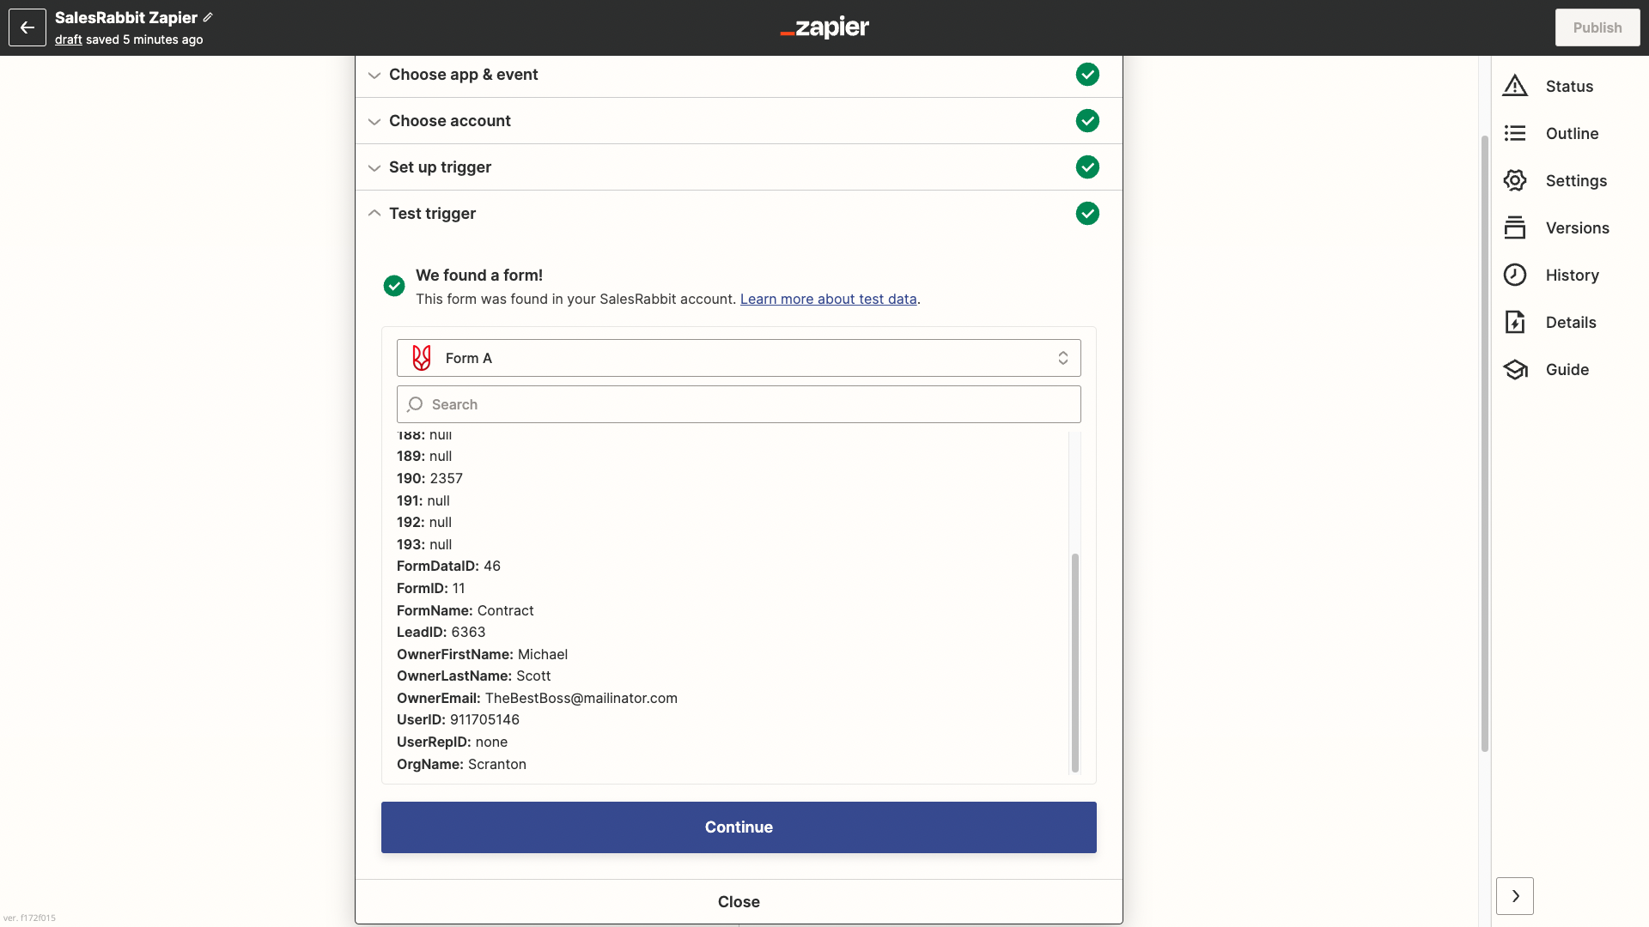1649x927 pixels.
Task: Edit the Zap name with the pencil icon
Action: [x=208, y=17]
